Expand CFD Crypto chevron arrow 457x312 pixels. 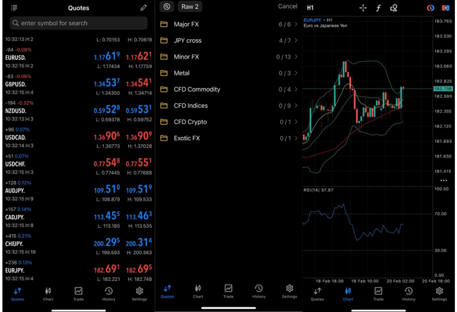pyautogui.click(x=296, y=122)
